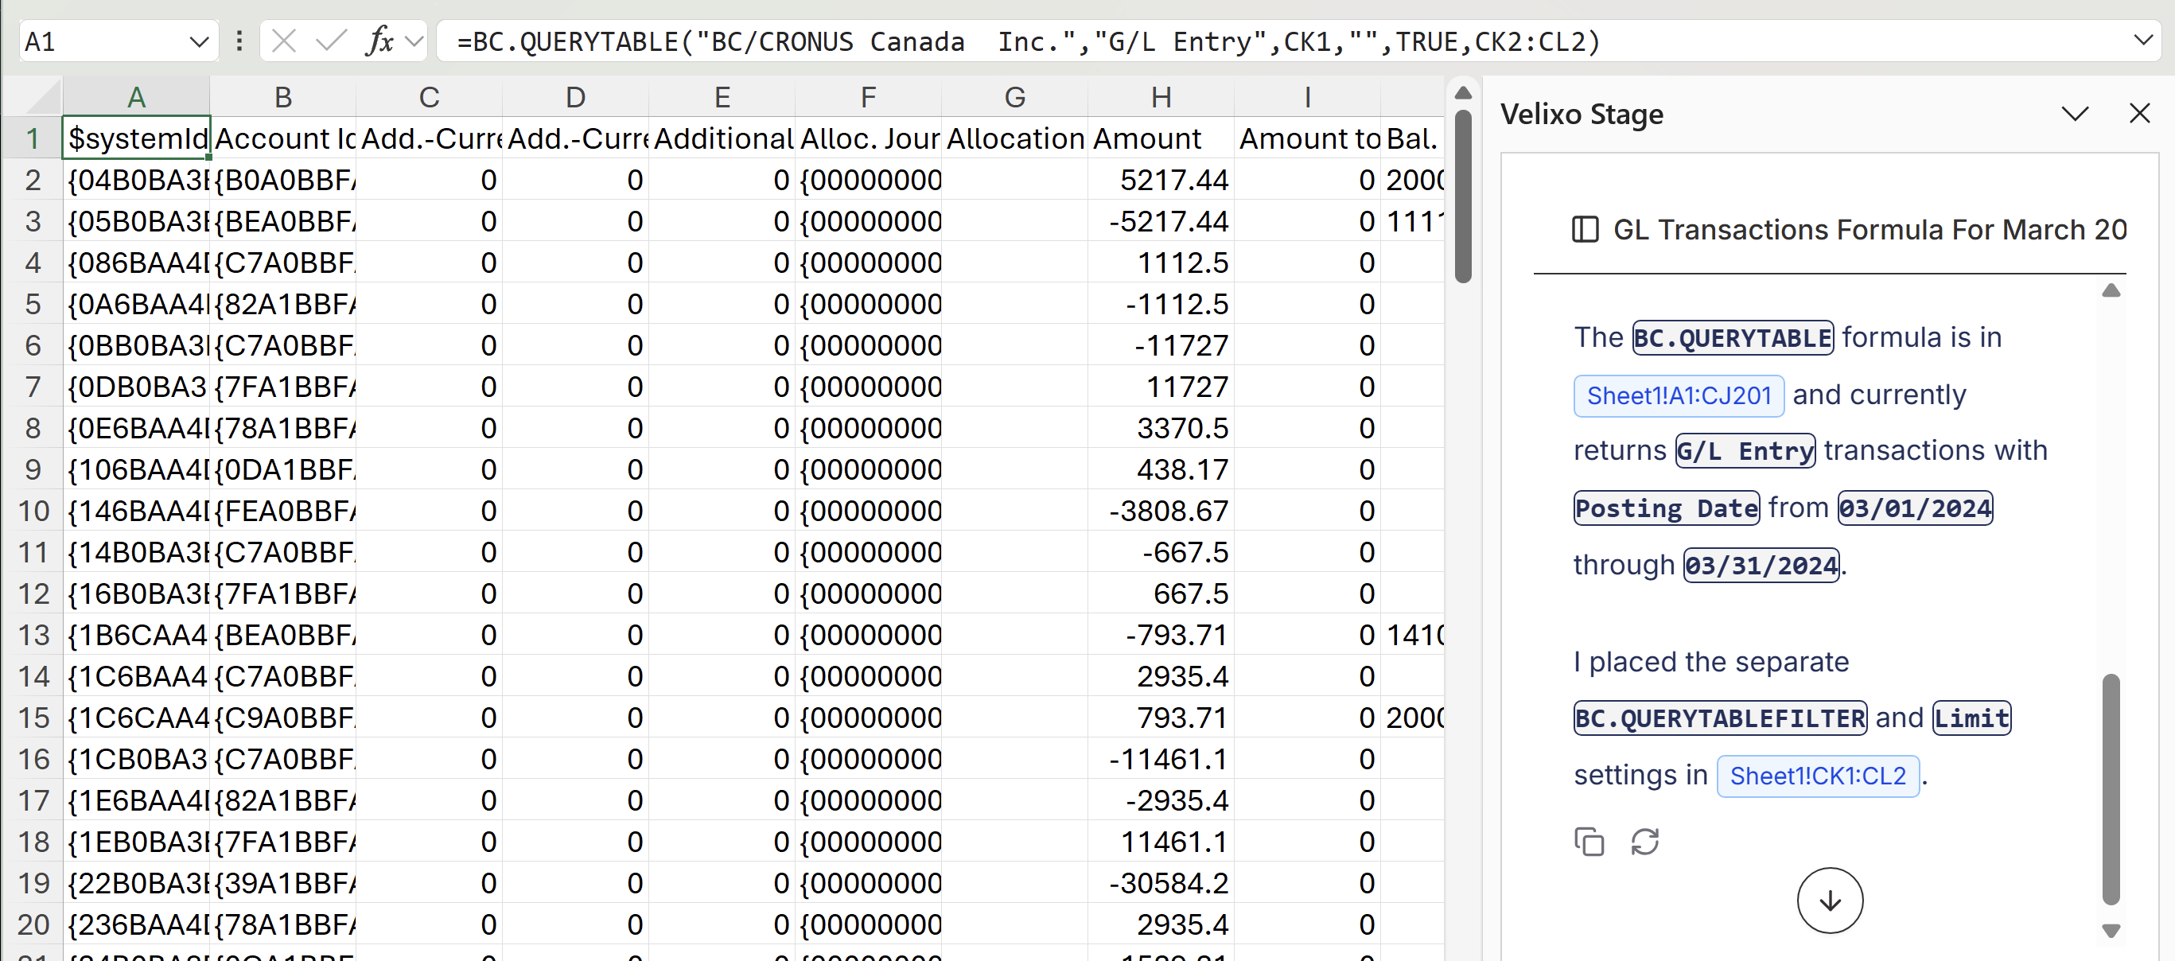2175x961 pixels.
Task: Click into the BC.QUERYTABLE formula bar text
Action: tap(1028, 41)
